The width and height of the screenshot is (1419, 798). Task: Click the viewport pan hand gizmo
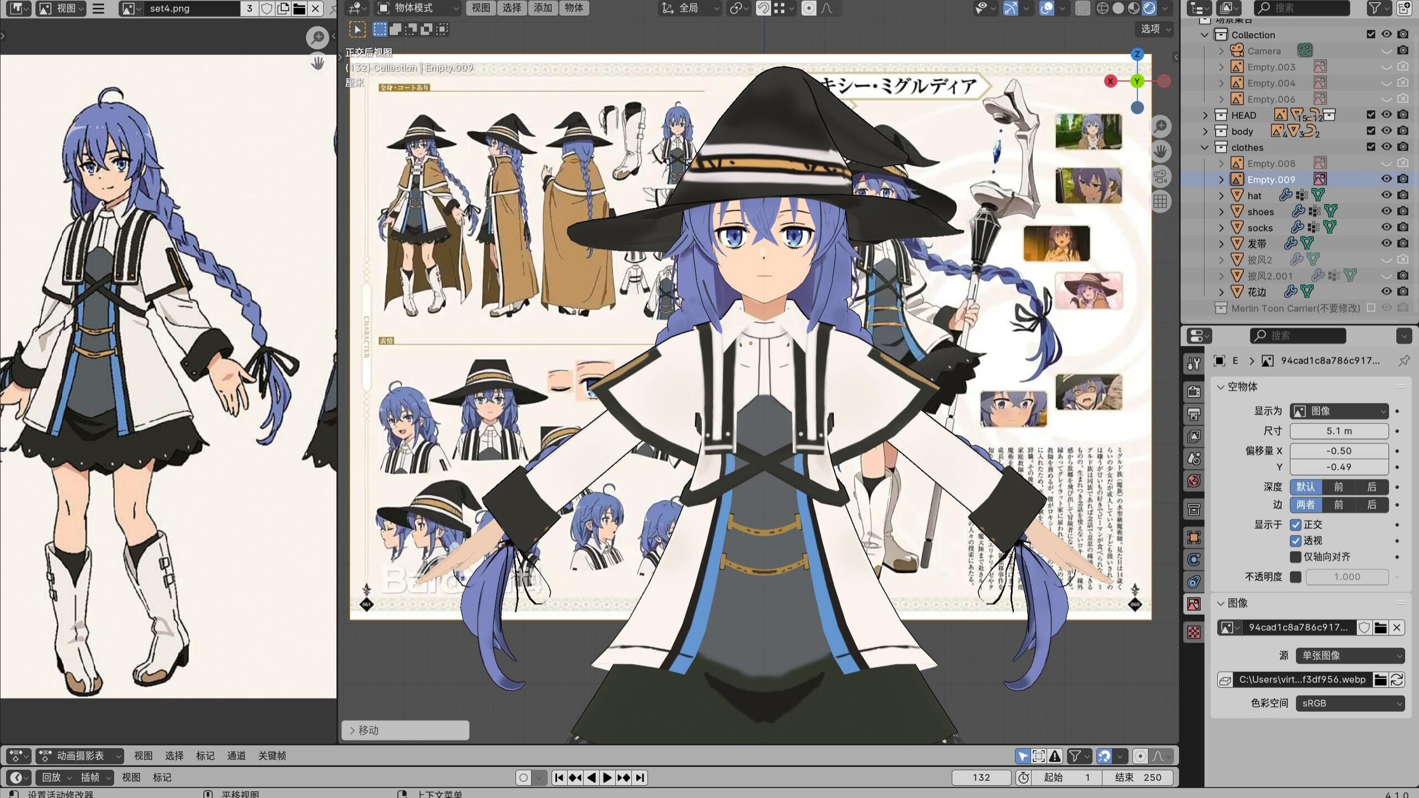click(x=1160, y=151)
